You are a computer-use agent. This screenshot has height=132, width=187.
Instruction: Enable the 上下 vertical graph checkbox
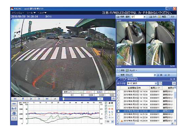tap(106, 115)
